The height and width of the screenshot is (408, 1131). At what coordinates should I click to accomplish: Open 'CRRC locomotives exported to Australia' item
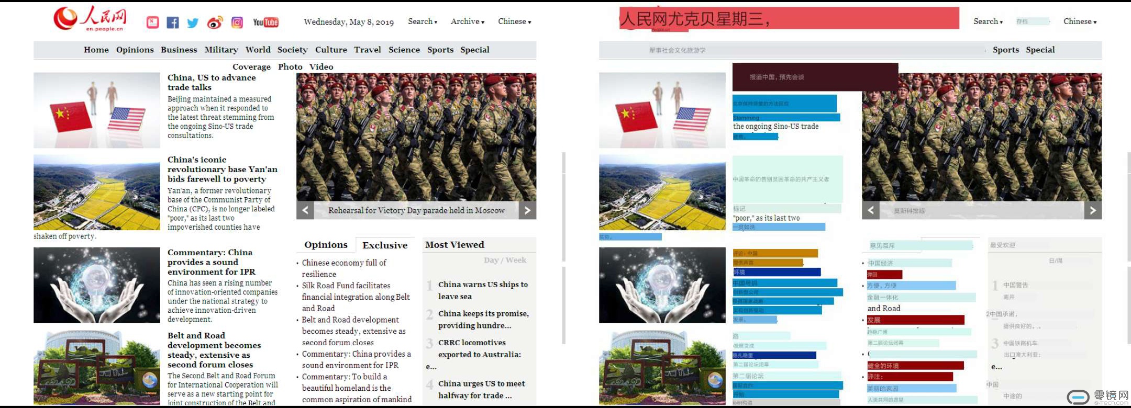480,348
